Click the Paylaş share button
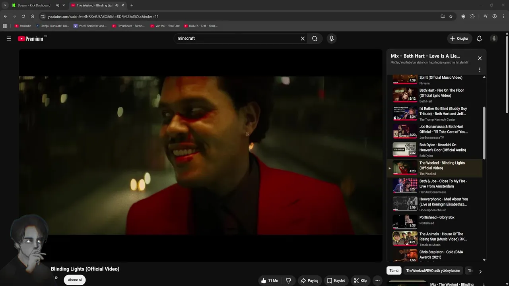This screenshot has height=286, width=509. coord(309,280)
